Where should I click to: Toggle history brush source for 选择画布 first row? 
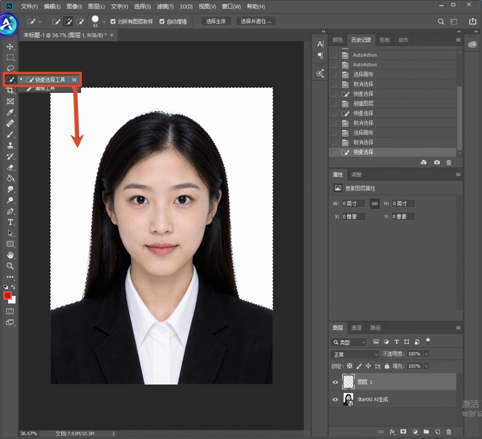334,75
